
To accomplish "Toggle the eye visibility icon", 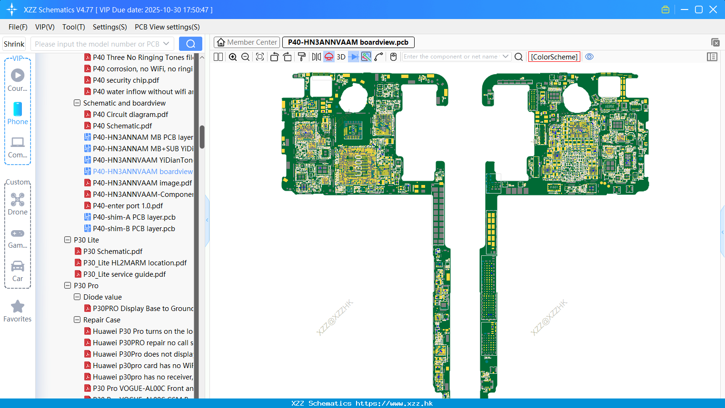I will tap(589, 57).
